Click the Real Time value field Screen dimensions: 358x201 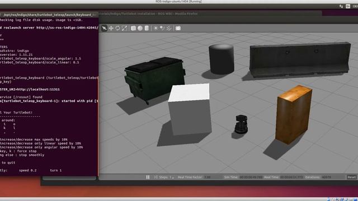tap(291, 177)
